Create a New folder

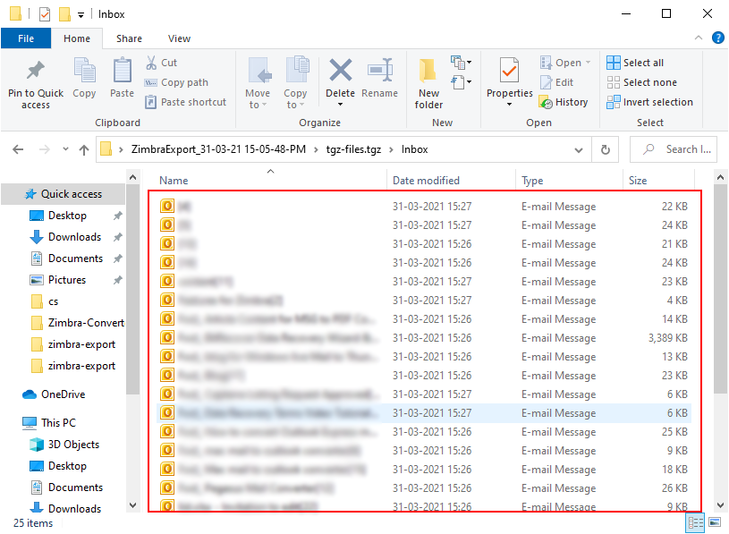(428, 84)
